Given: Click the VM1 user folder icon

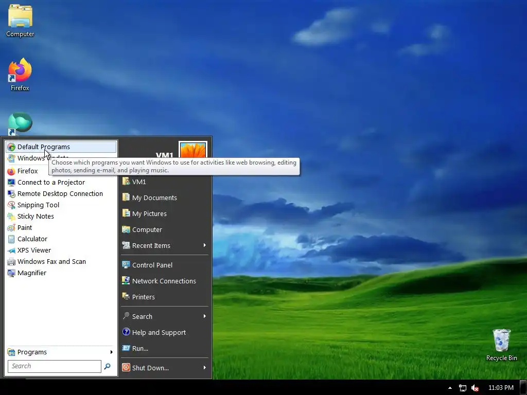Looking at the screenshot, I should pos(126,182).
